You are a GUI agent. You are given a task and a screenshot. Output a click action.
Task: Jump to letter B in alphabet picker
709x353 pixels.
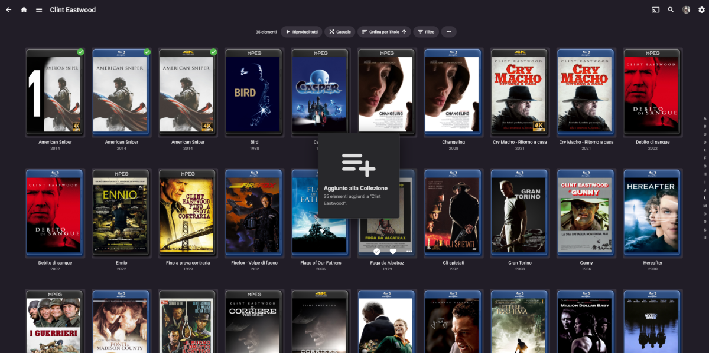pyautogui.click(x=704, y=126)
